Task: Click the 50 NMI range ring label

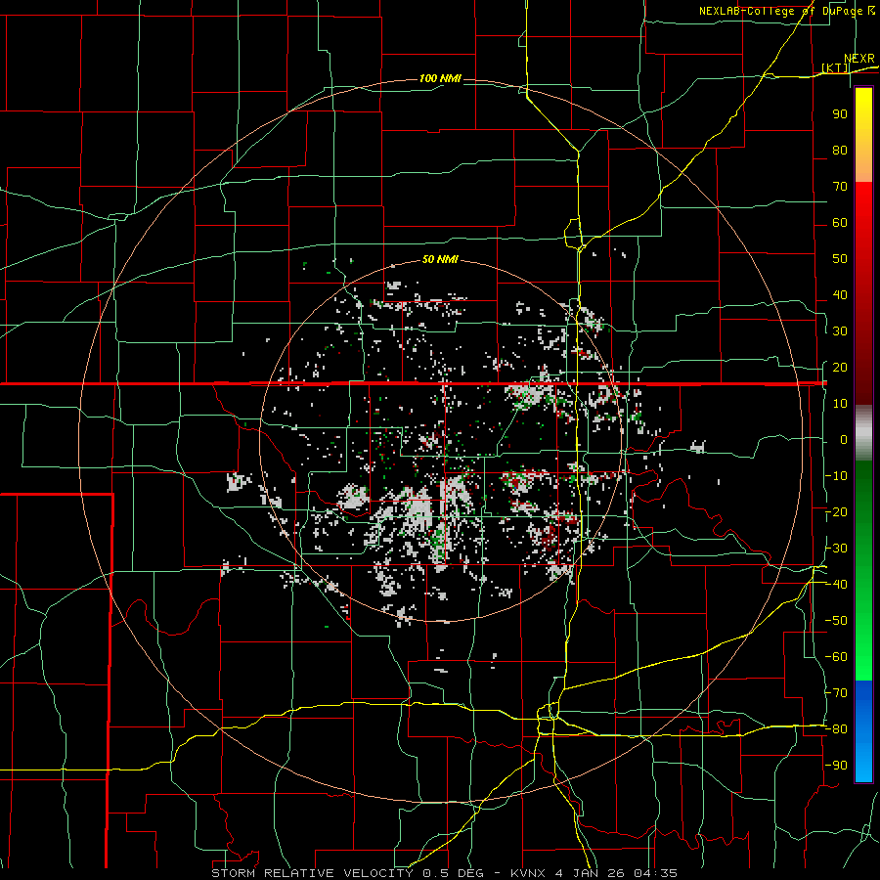Action: (440, 259)
